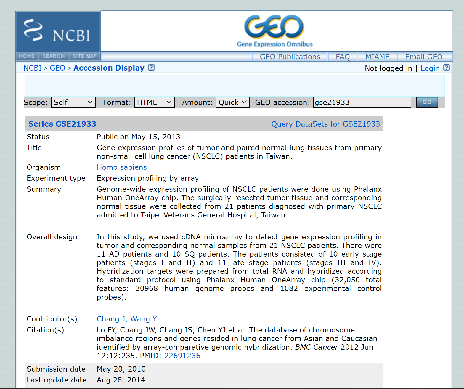This screenshot has width=464, height=389.
Task: Open PMID 22691236 citation link
Action: 182,356
